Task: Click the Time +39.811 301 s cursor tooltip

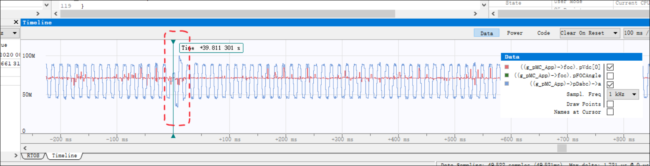Action: 211,48
